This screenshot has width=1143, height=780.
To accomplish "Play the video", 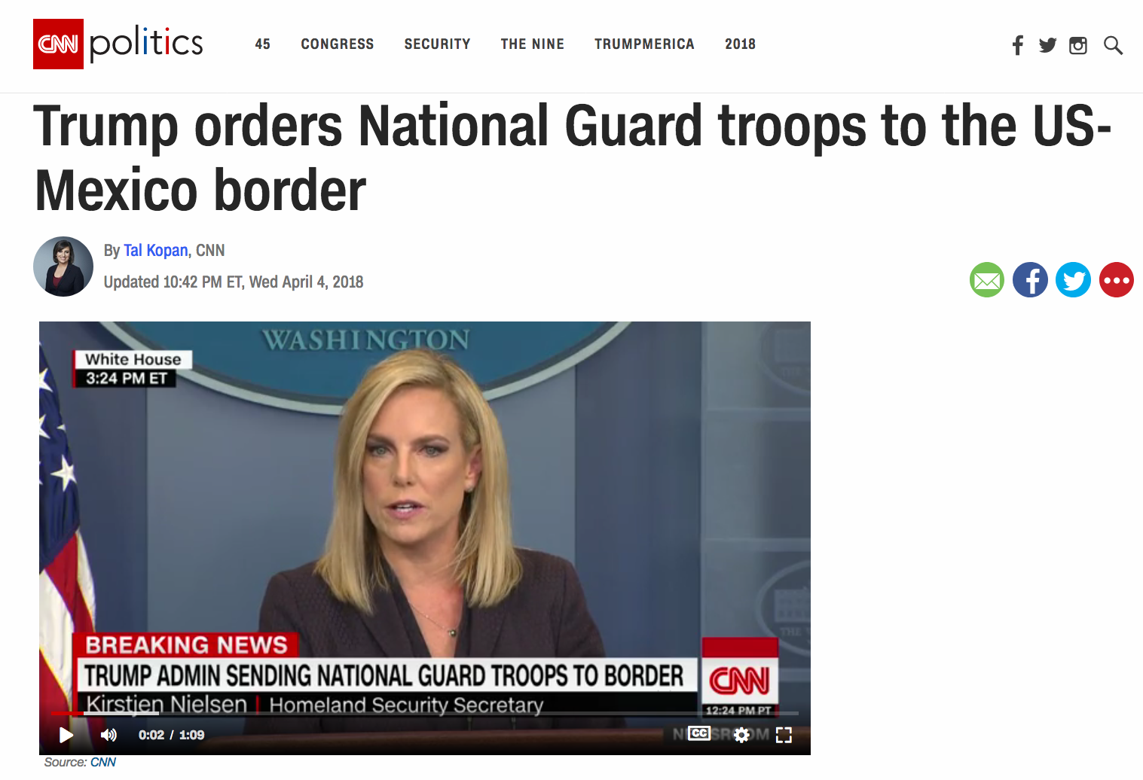I will click(x=66, y=735).
